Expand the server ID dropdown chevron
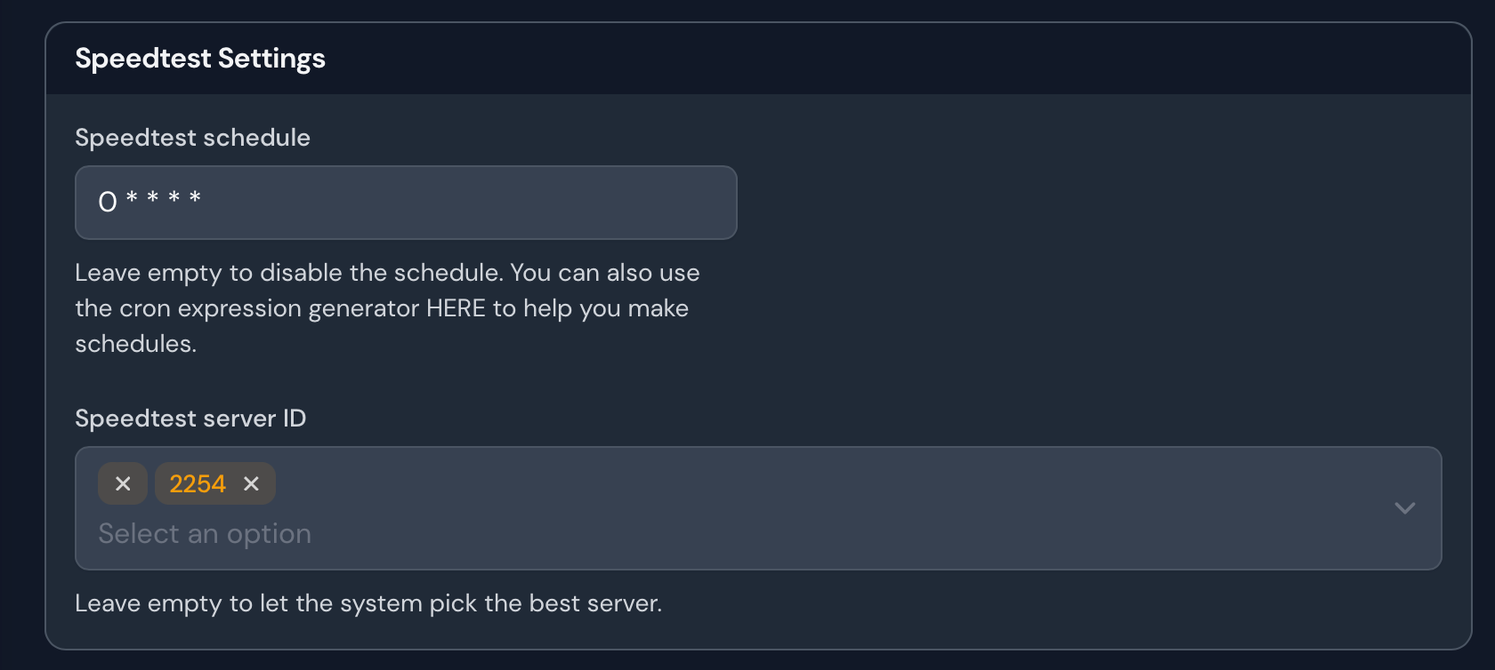1495x670 pixels. click(x=1404, y=508)
